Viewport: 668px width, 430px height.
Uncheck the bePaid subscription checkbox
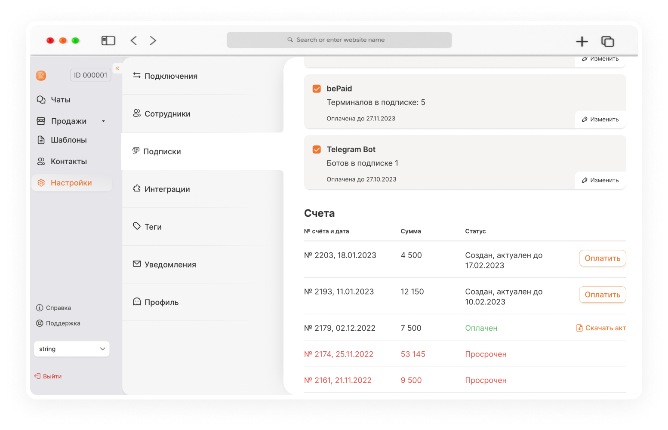tap(317, 89)
